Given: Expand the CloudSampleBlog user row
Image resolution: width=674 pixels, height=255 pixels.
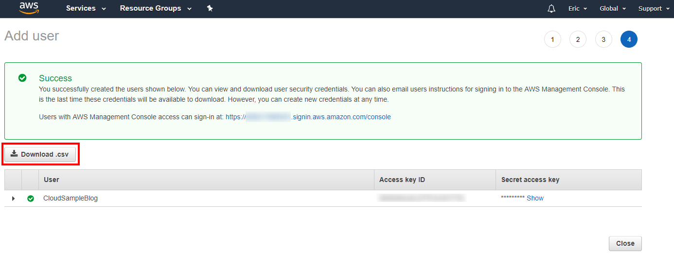Looking at the screenshot, I should (x=14, y=199).
